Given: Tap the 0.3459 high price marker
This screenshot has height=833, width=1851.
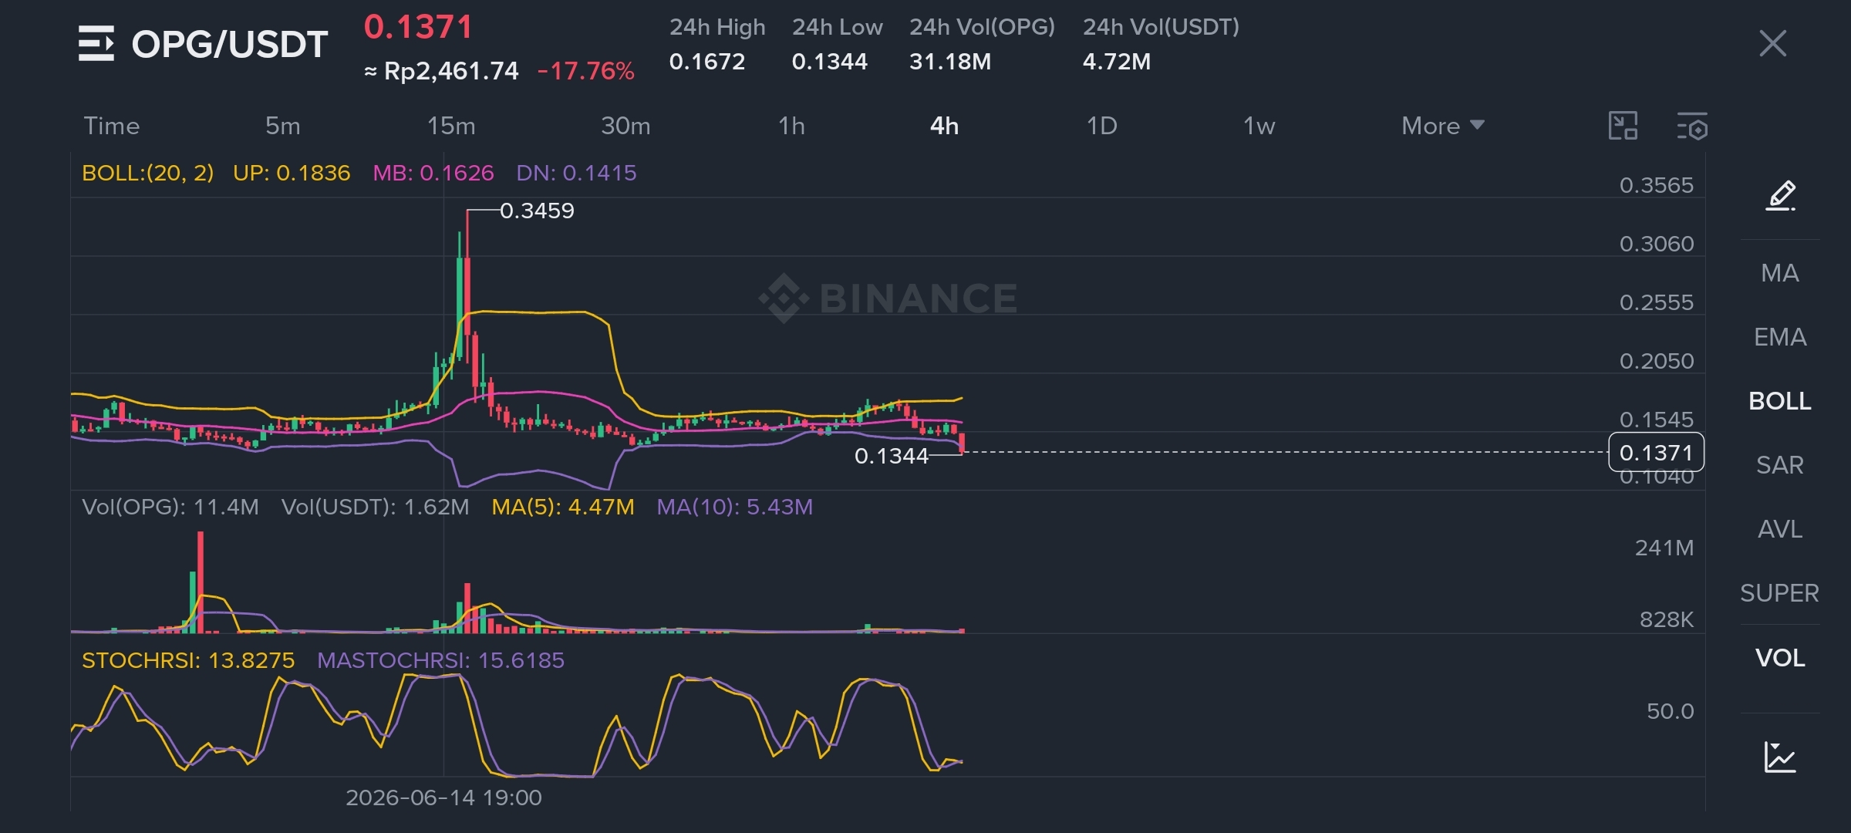Looking at the screenshot, I should 537,211.
